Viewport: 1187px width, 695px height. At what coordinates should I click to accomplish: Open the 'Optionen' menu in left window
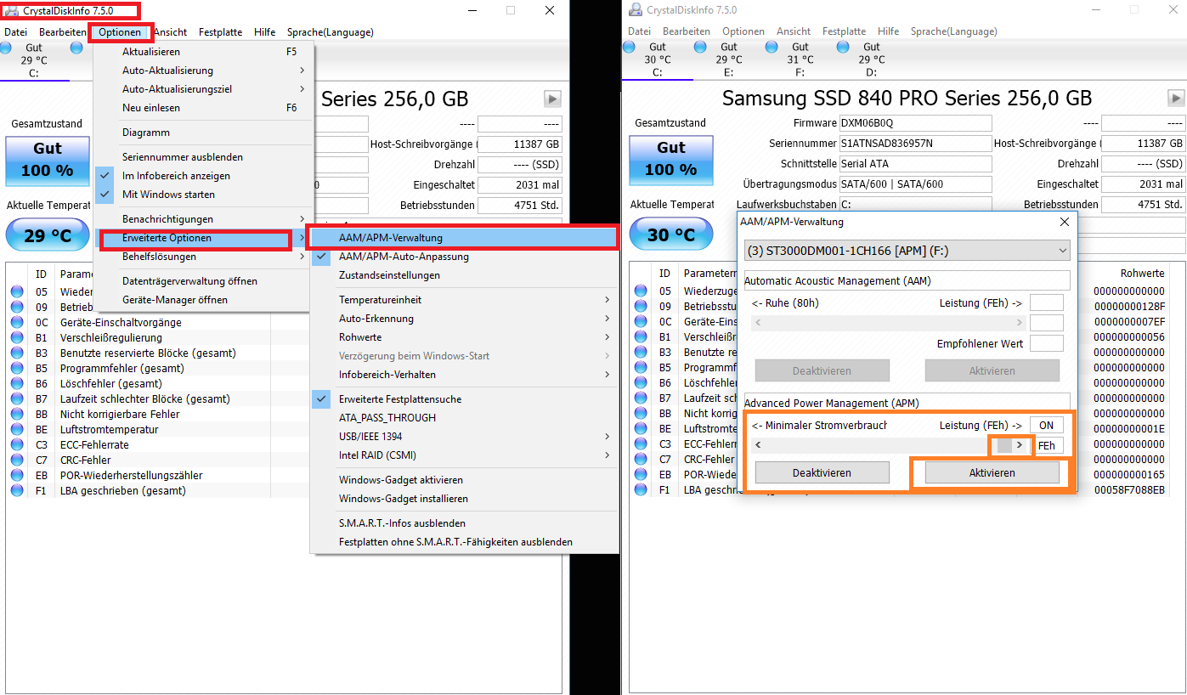point(120,32)
